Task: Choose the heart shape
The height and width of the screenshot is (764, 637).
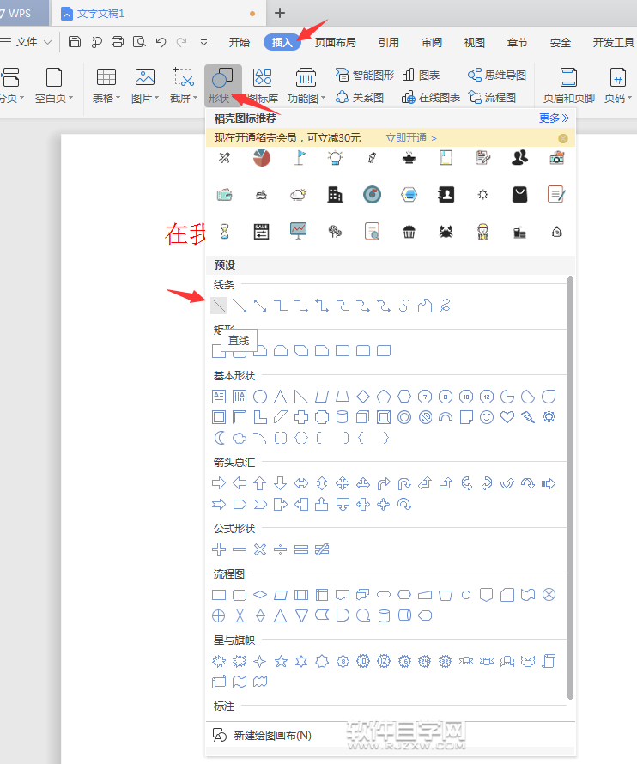Action: [507, 417]
